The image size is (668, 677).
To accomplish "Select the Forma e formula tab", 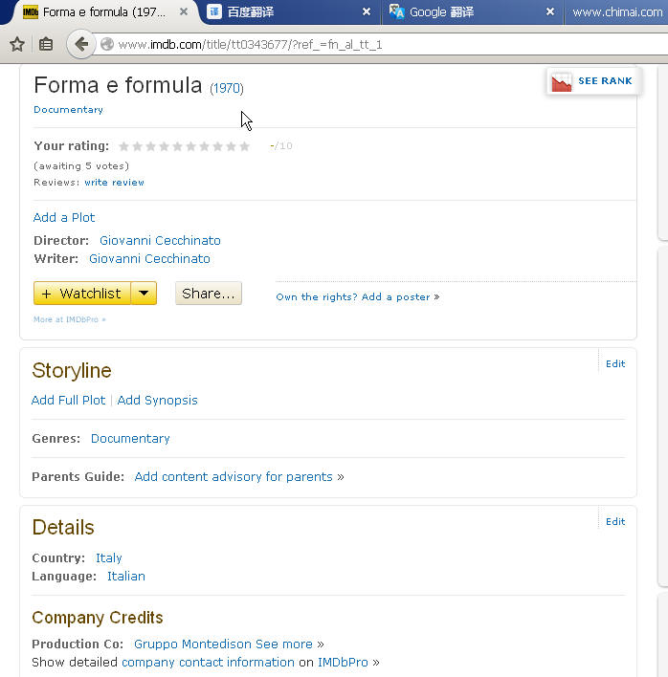I will coord(103,12).
